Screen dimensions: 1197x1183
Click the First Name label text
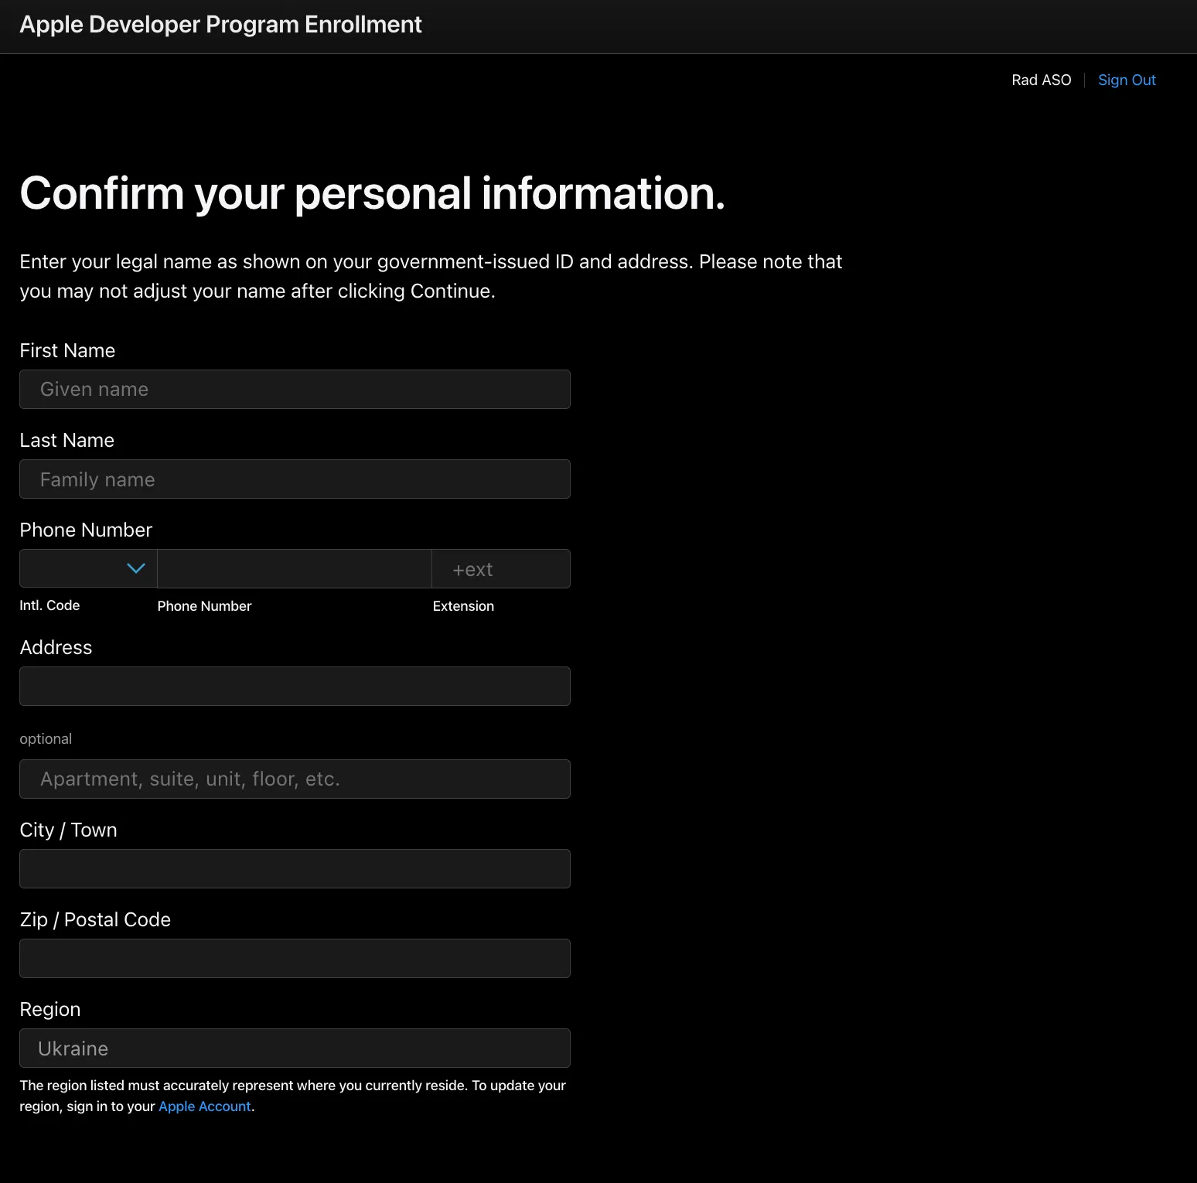pos(67,351)
